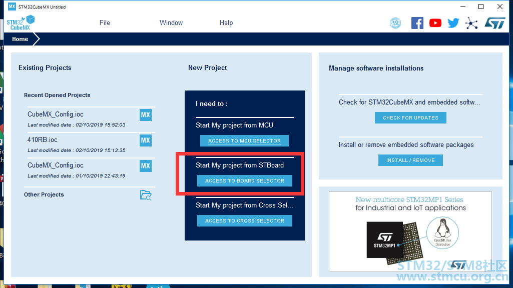Click Access to Cross Selector button
The height and width of the screenshot is (288, 513).
coord(244,220)
